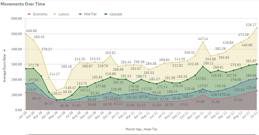Select the Luxury point labeled 355.62

click(x=110, y=56)
